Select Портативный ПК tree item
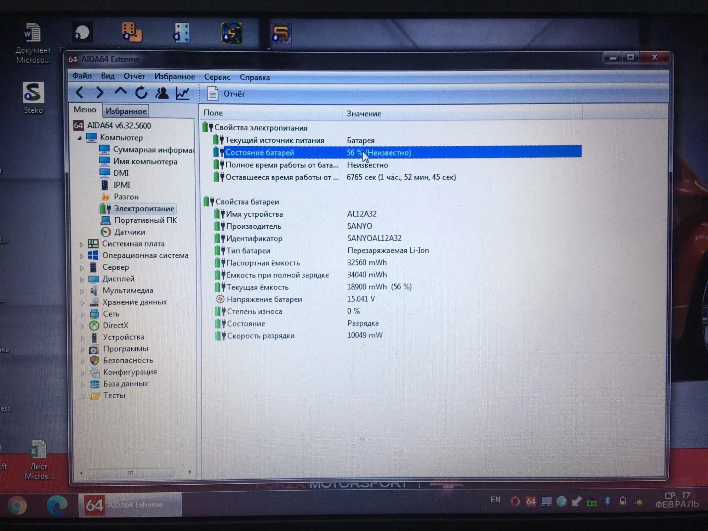Screen dimensions: 708x531 coord(145,220)
